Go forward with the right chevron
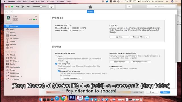The height and width of the screenshot is (102, 182). [x=11, y=12]
